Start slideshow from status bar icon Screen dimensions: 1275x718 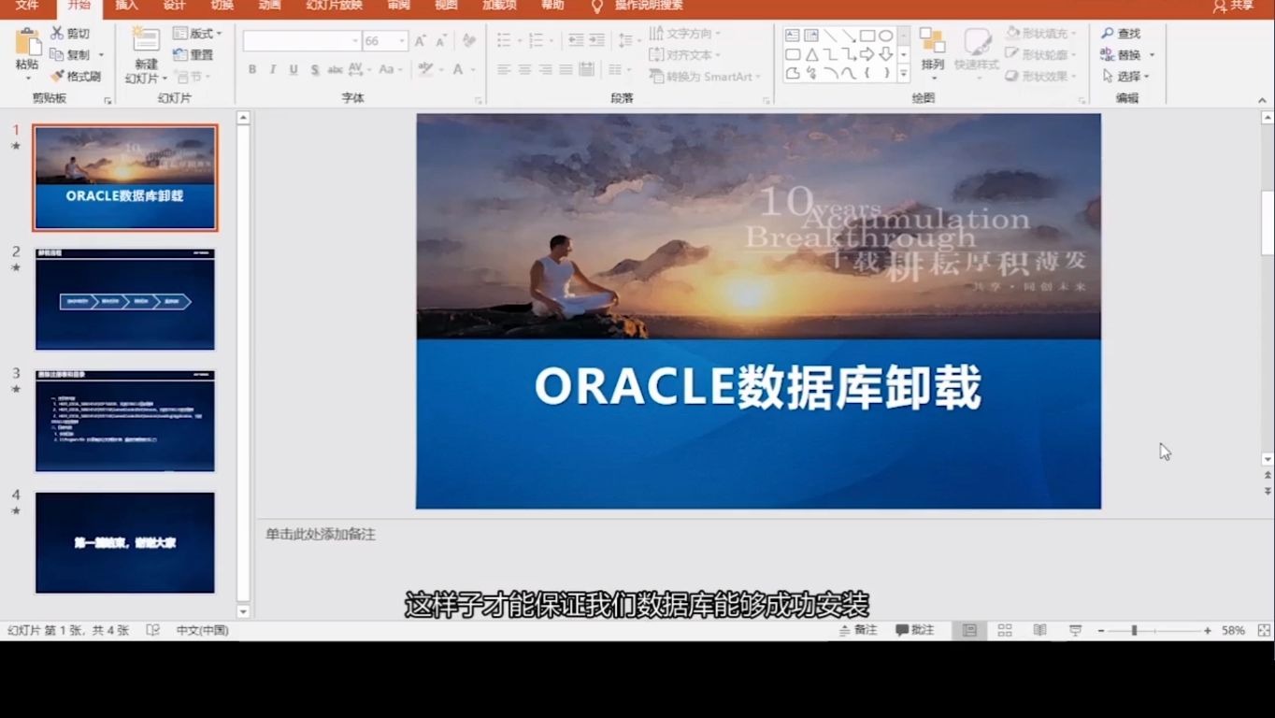point(1073,630)
